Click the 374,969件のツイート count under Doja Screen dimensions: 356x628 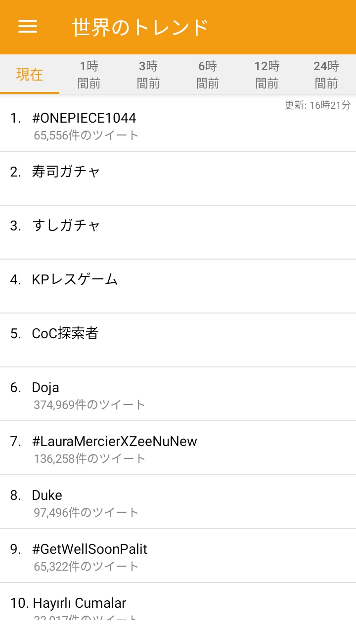point(89,405)
